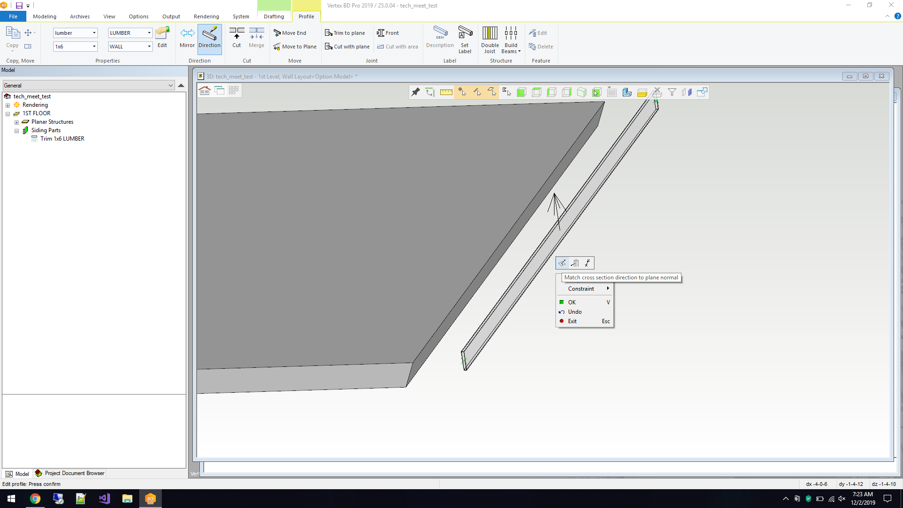The height and width of the screenshot is (508, 903).
Task: Expand the Rendering tree node
Action: pos(8,105)
